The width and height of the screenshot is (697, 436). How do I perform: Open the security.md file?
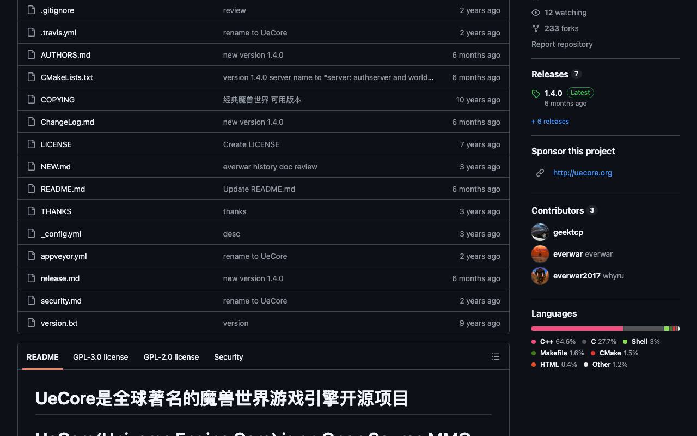[61, 301]
